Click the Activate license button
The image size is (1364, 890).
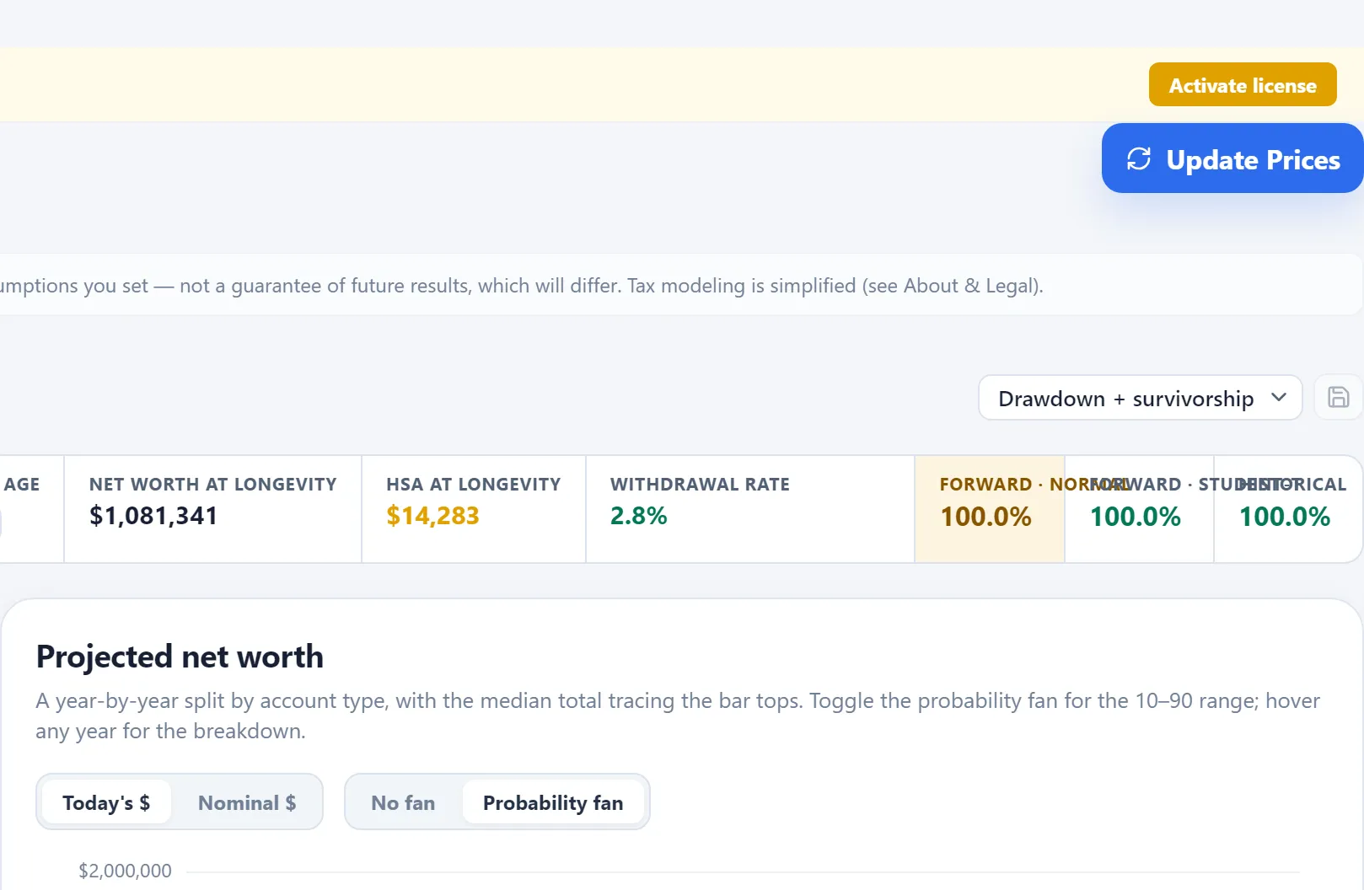(x=1243, y=84)
